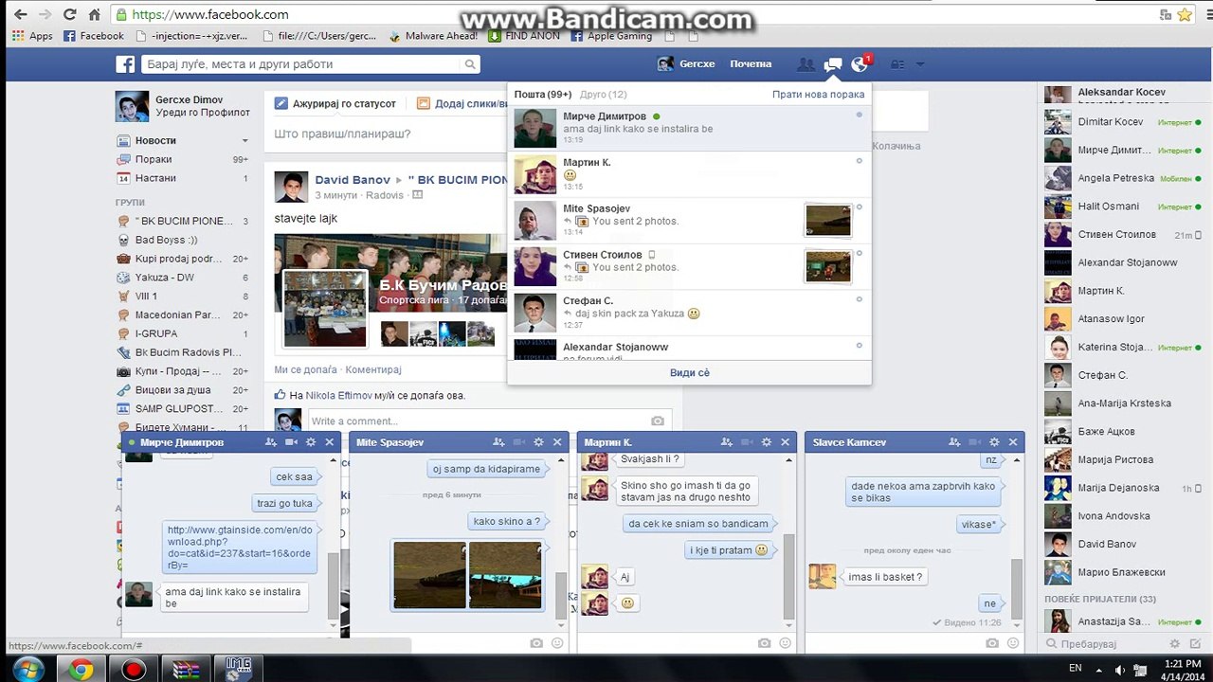Go back with the browser back arrow
Image resolution: width=1213 pixels, height=682 pixels.
pyautogui.click(x=19, y=14)
